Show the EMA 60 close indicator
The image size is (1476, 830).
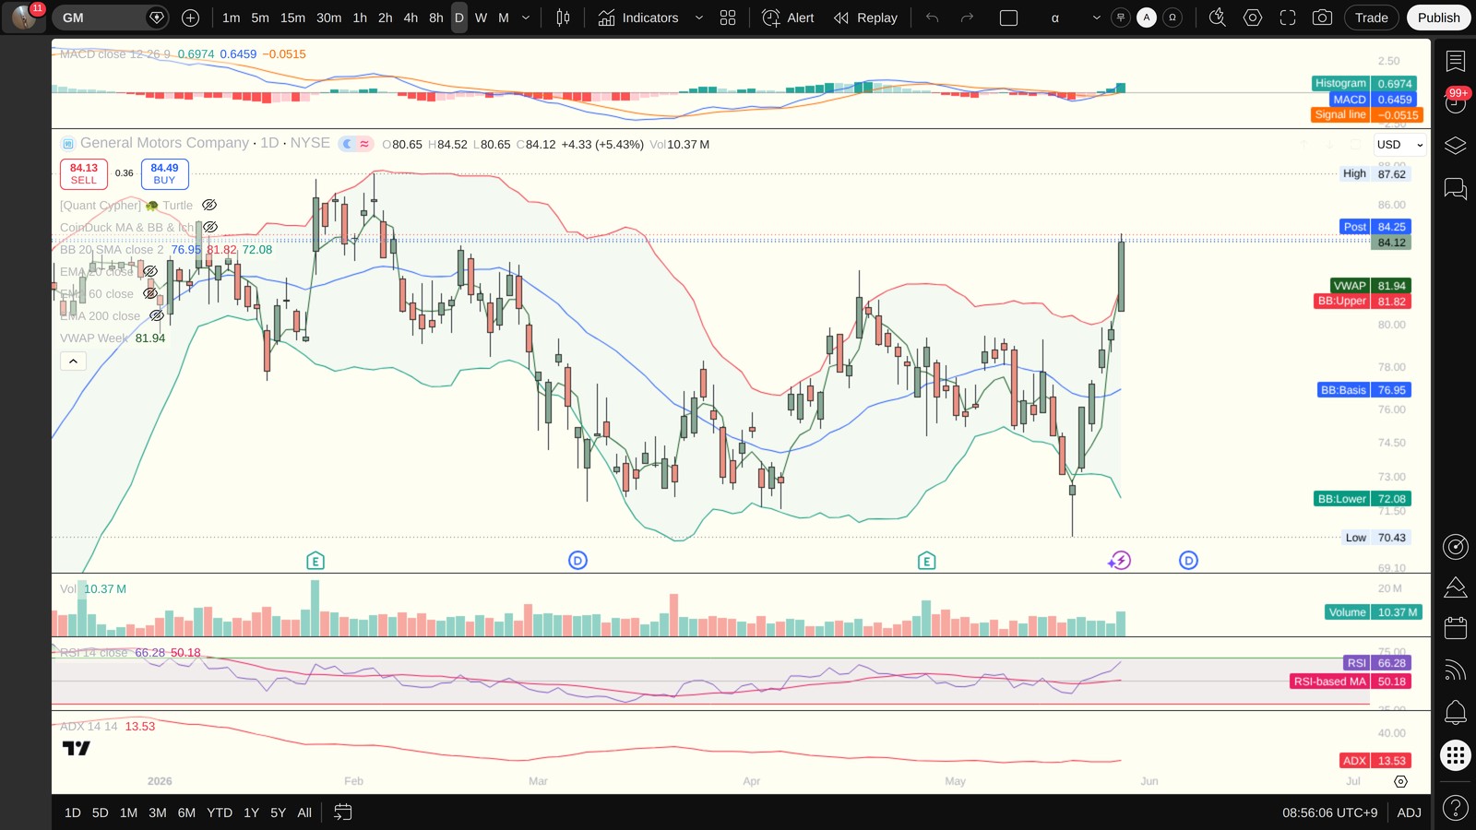click(x=150, y=294)
